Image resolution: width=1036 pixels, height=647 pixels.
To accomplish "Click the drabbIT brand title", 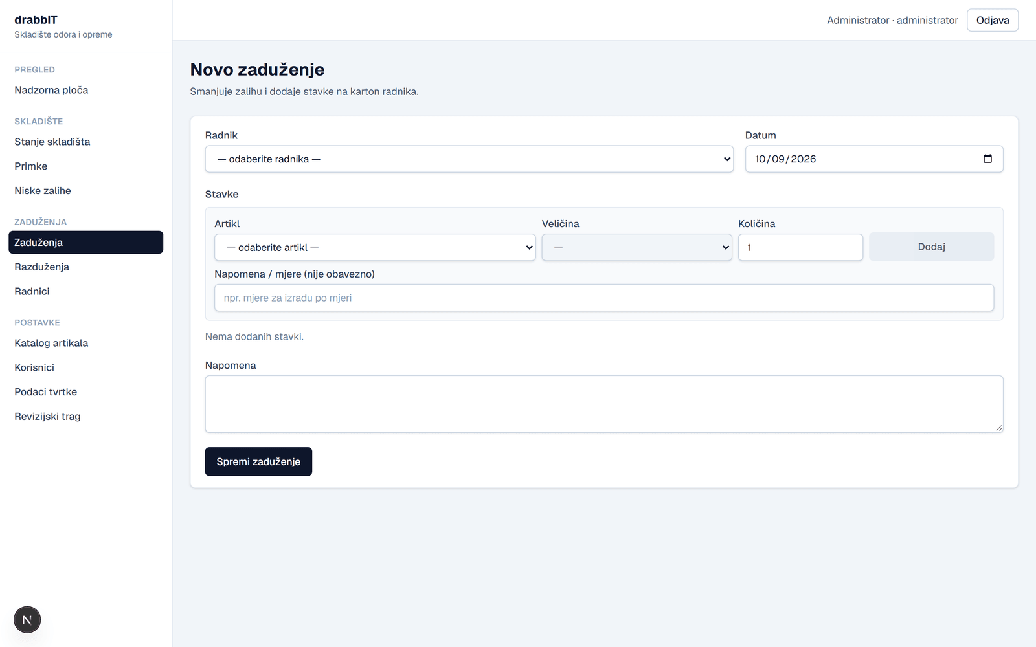I will click(x=36, y=19).
